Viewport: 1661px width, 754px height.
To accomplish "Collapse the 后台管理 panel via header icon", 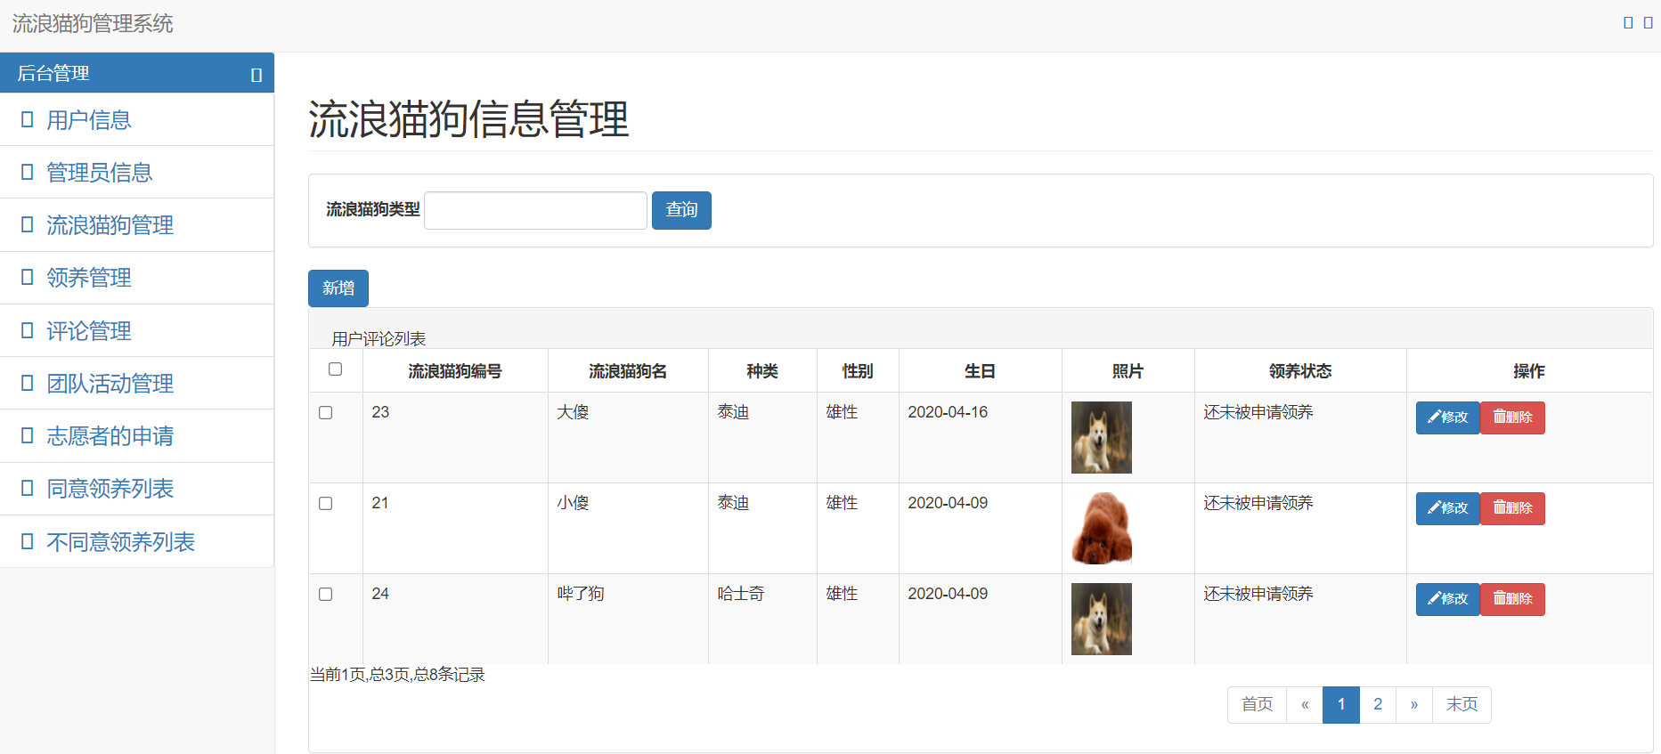I will click(x=256, y=75).
